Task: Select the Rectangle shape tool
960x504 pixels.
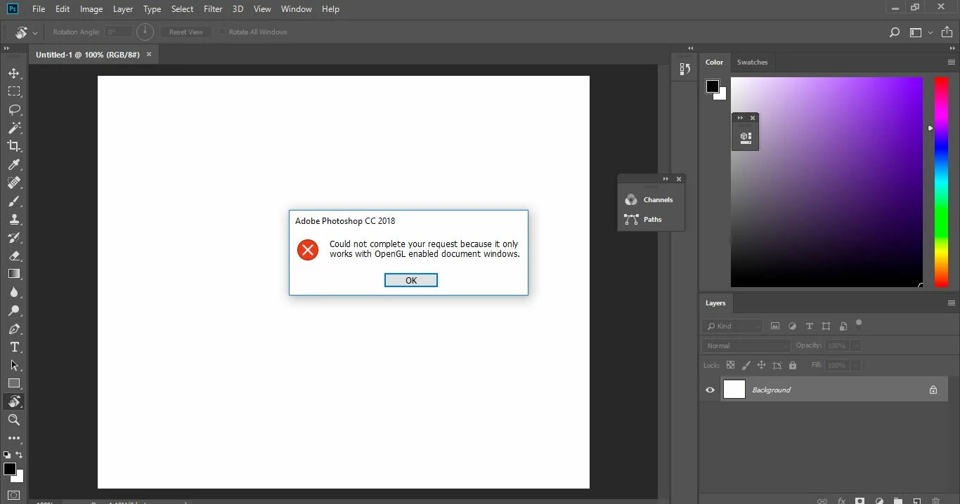Action: [14, 383]
